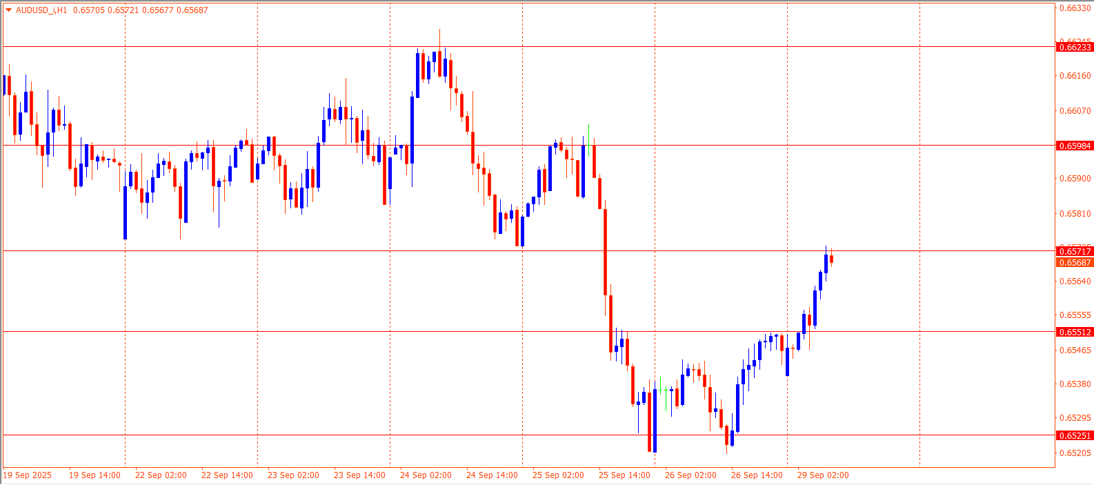Image resolution: width=1094 pixels, height=485 pixels.
Task: Select the 0.65251 red price label
Action: pyautogui.click(x=1075, y=435)
